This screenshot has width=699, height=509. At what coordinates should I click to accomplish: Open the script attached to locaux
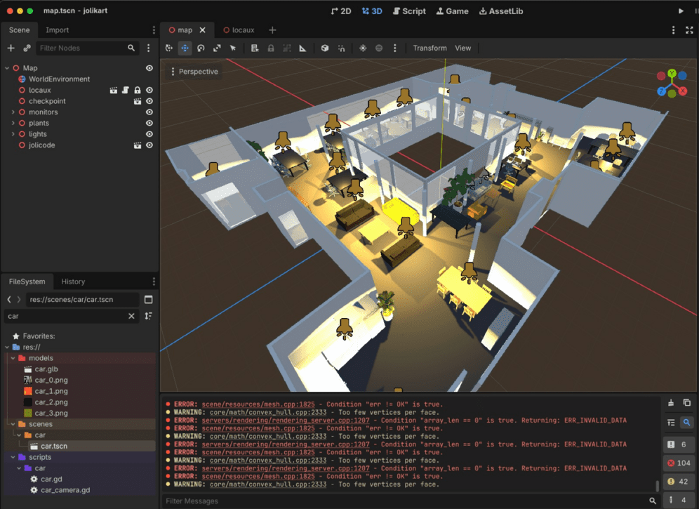pos(125,90)
